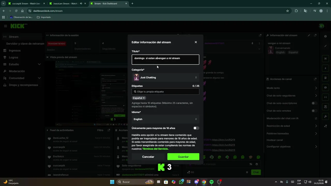Open the Just Chatting category dropdown
331x186 pixels.
coord(165,78)
